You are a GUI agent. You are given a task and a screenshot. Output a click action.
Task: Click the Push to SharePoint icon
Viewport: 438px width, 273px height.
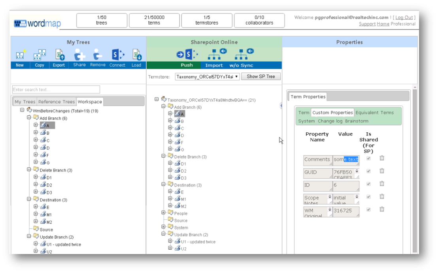[x=187, y=54]
